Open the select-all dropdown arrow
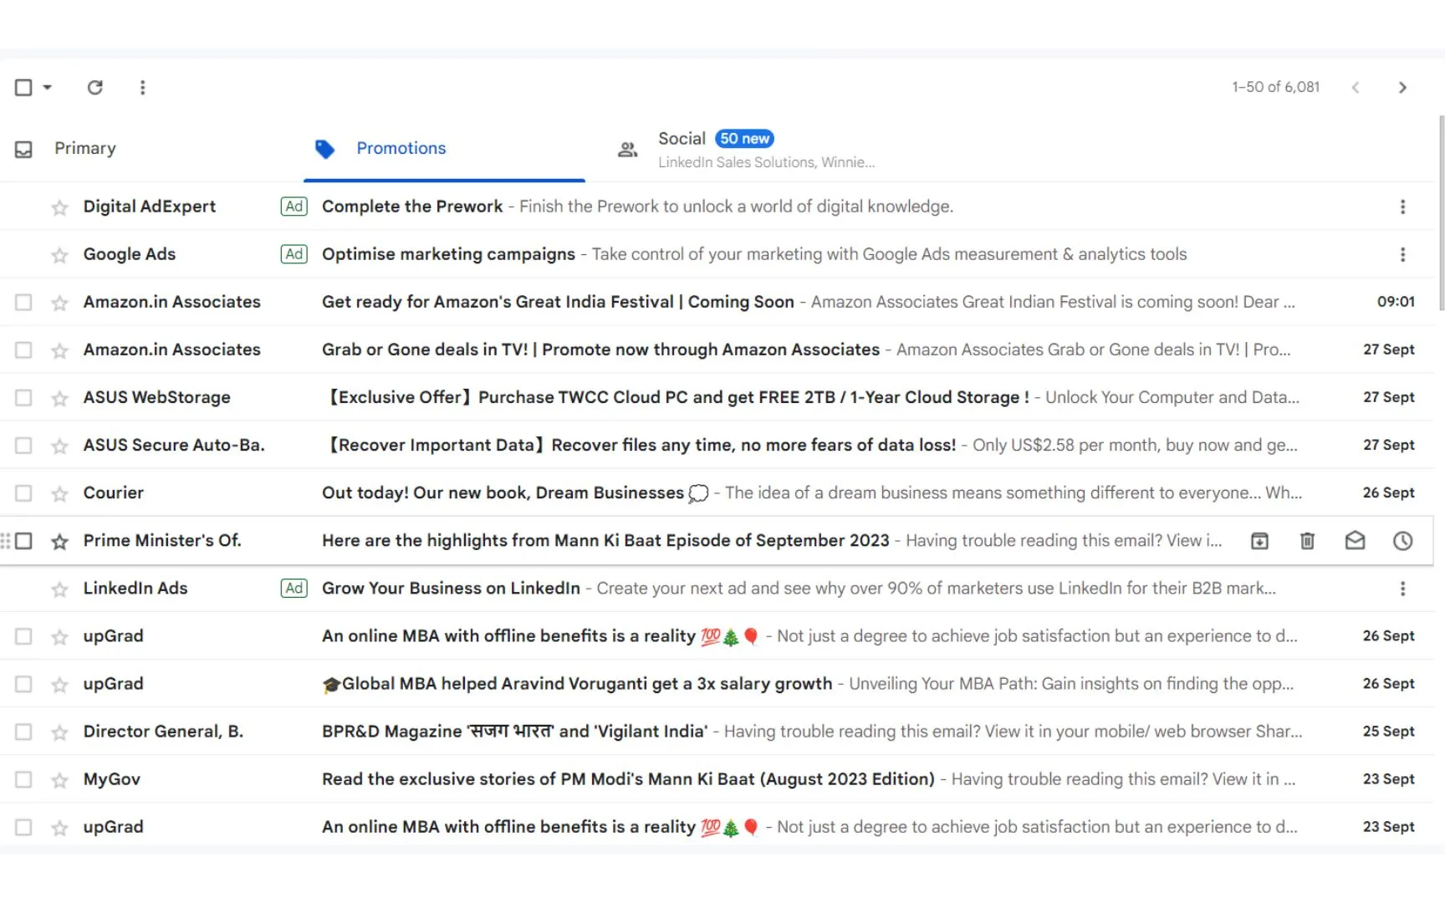This screenshot has height=903, width=1445. (x=48, y=87)
